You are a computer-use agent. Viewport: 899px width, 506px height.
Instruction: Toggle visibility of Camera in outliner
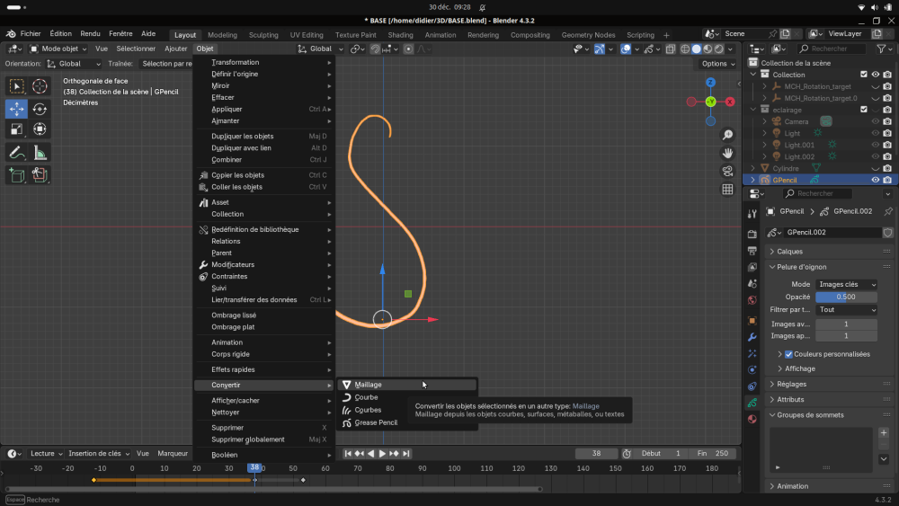875,121
